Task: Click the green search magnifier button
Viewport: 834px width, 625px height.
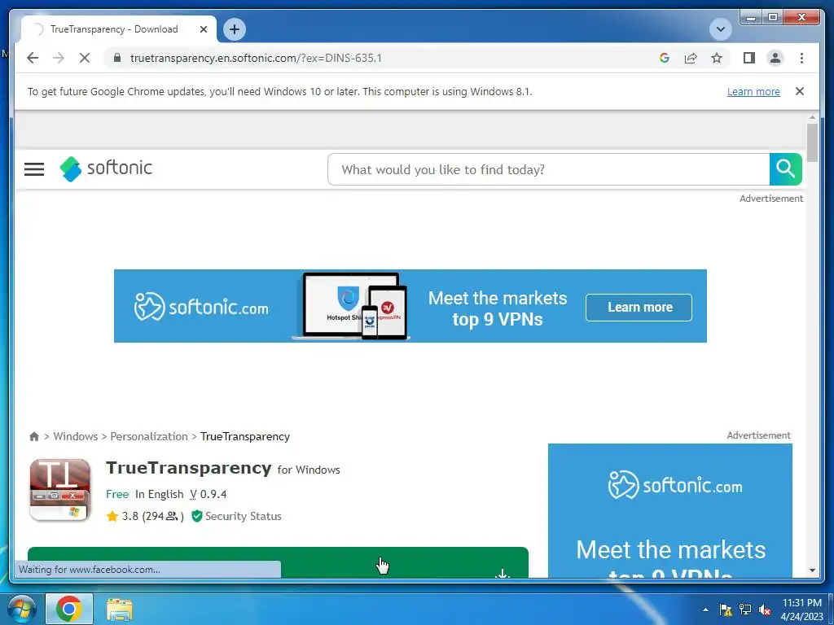Action: coord(786,169)
